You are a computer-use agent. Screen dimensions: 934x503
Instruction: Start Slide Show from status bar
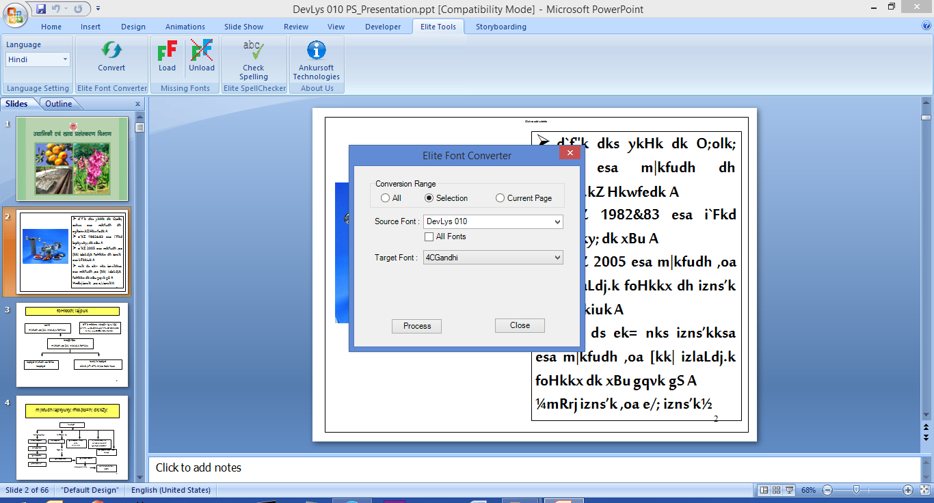pos(790,490)
